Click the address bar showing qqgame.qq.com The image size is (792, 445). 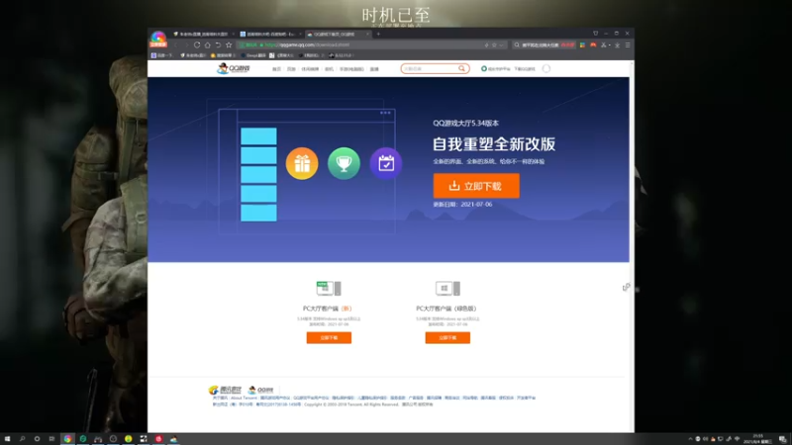(x=371, y=44)
